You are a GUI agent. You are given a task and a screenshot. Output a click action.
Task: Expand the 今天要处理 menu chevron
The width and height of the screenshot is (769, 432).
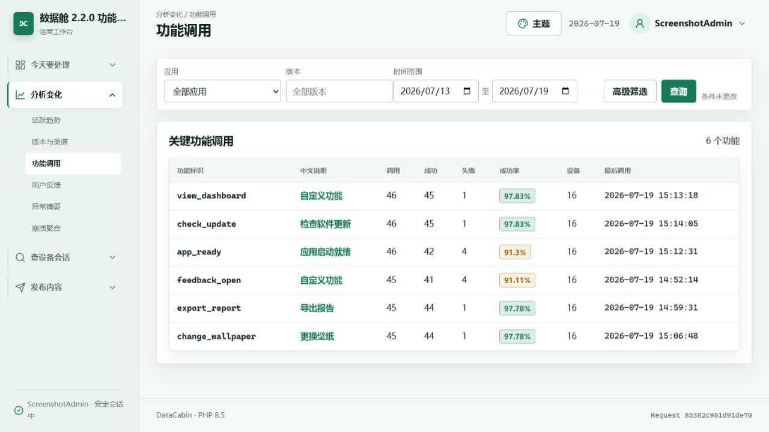[112, 65]
